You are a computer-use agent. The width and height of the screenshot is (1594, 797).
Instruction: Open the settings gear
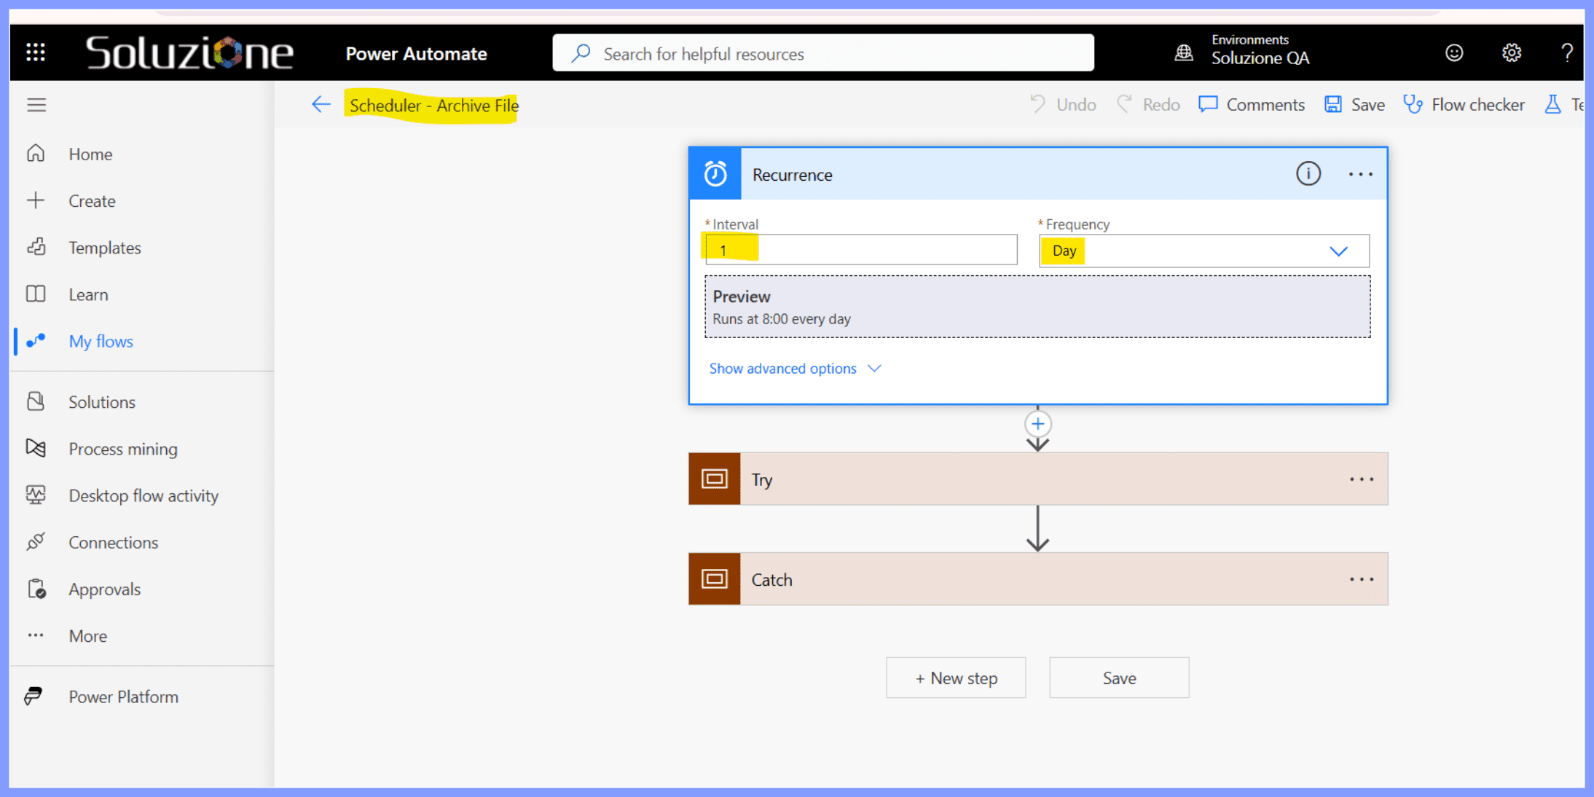click(1511, 52)
